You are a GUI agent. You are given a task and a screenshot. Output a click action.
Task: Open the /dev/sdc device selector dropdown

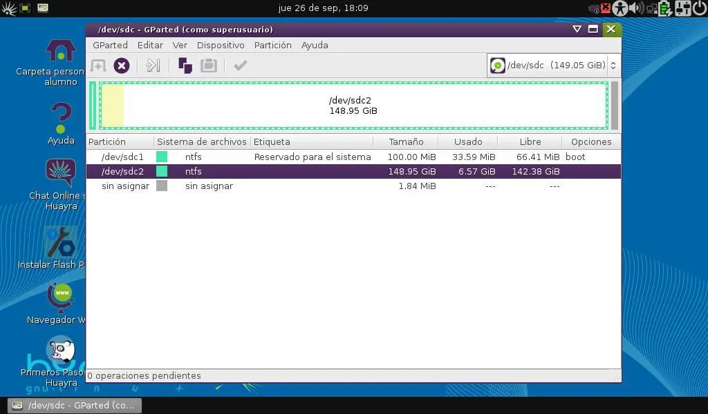[552, 66]
